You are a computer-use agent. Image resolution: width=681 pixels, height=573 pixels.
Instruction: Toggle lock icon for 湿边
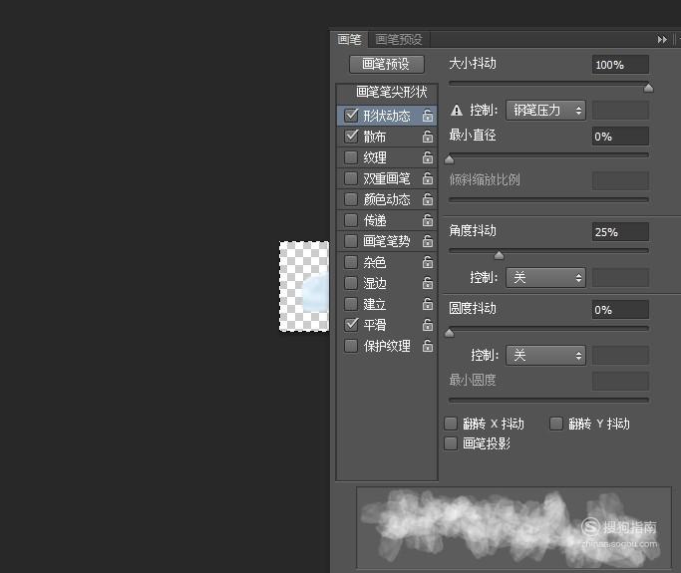[x=428, y=283]
